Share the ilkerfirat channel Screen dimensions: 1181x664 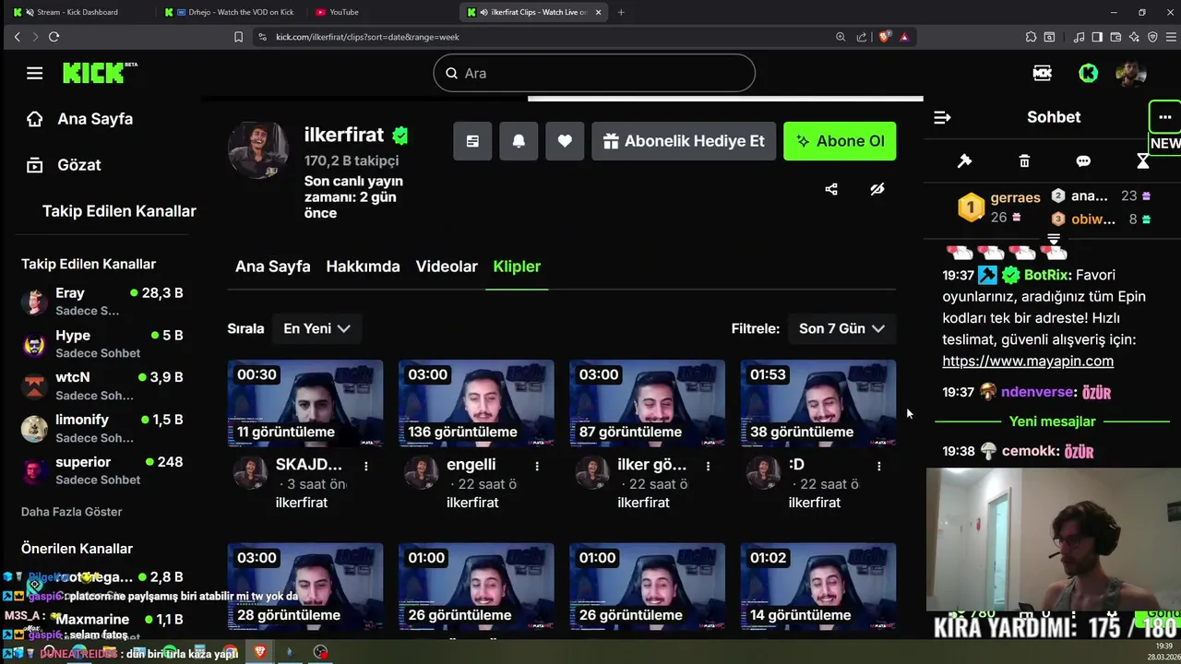tap(831, 189)
